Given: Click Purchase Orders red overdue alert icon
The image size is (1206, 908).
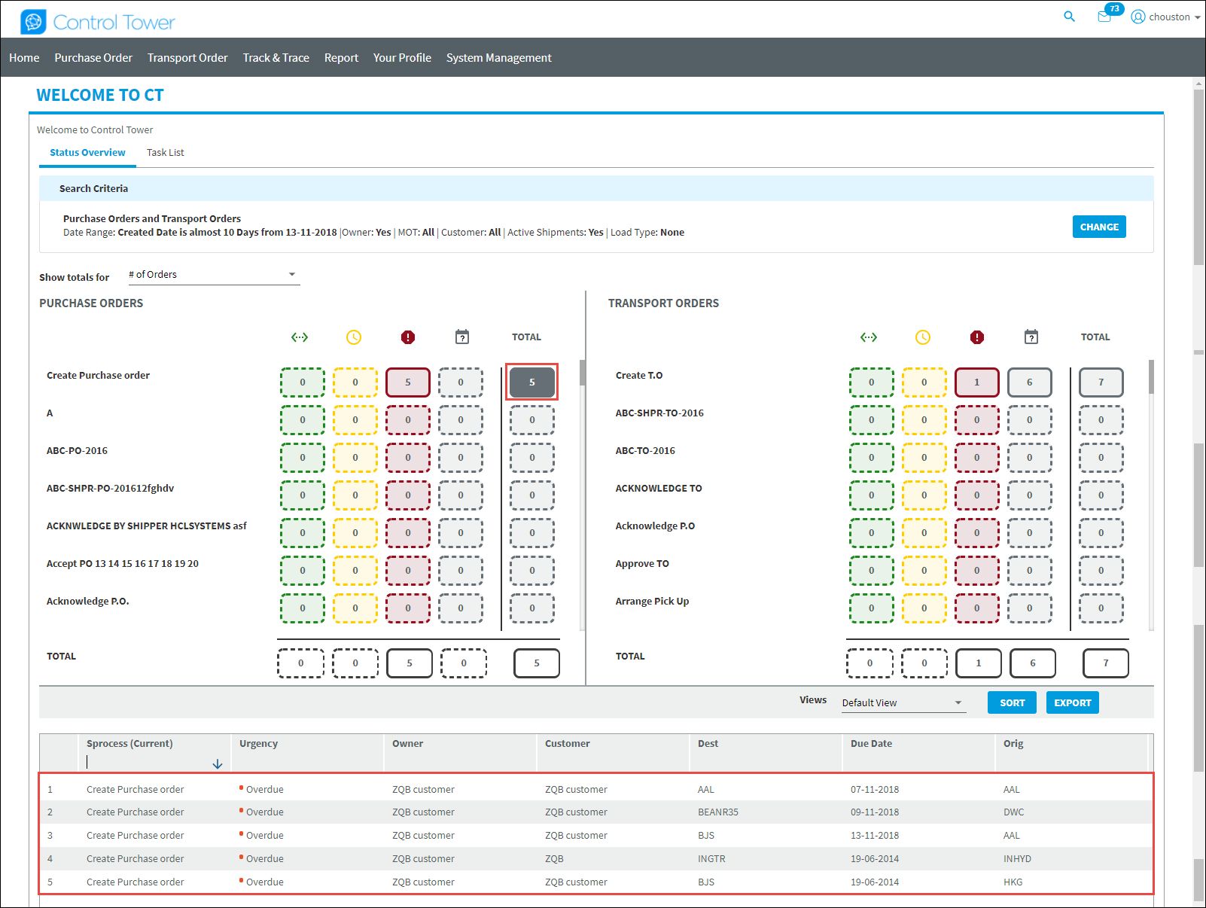Looking at the screenshot, I should [x=408, y=337].
